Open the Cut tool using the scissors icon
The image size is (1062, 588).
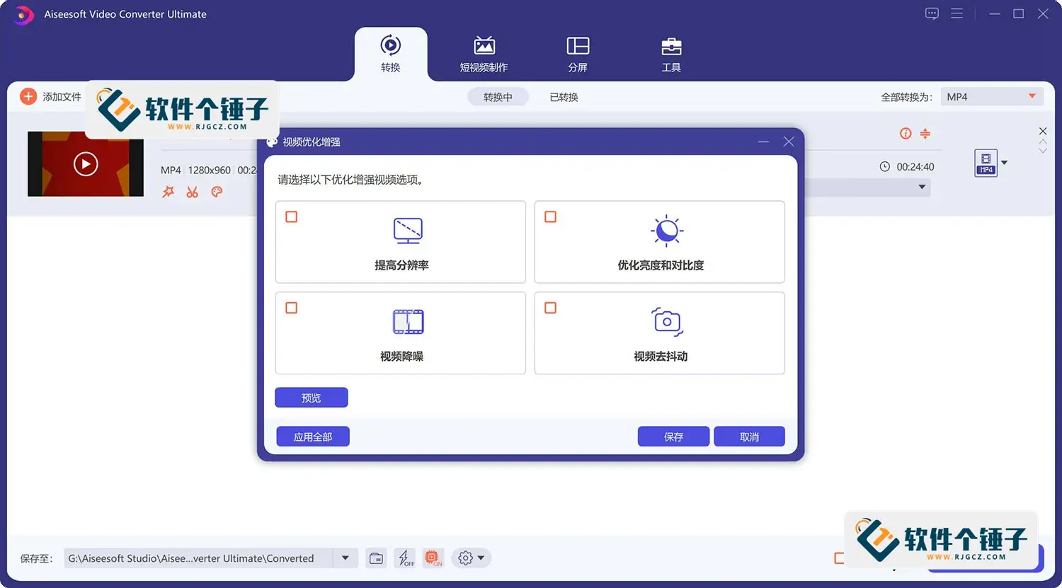click(192, 192)
